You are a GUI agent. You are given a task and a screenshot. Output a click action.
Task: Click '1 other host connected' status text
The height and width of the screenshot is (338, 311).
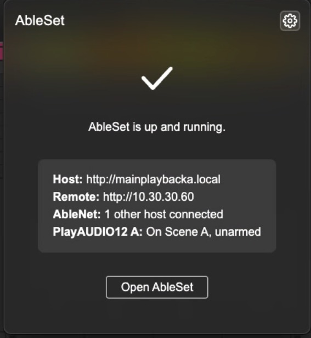coord(164,214)
